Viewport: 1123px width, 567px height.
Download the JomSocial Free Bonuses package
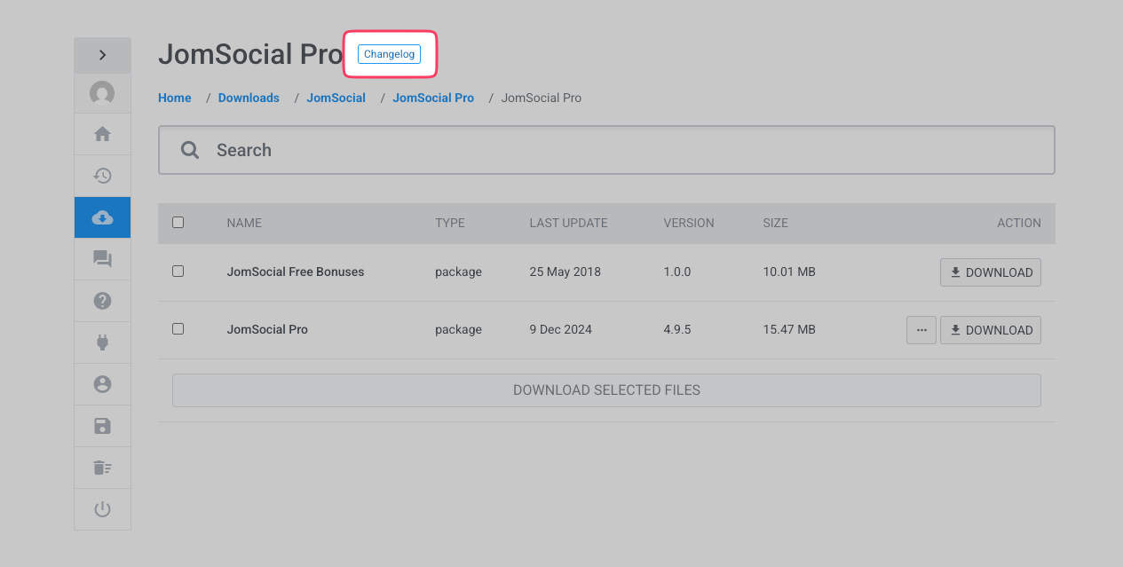click(x=991, y=272)
